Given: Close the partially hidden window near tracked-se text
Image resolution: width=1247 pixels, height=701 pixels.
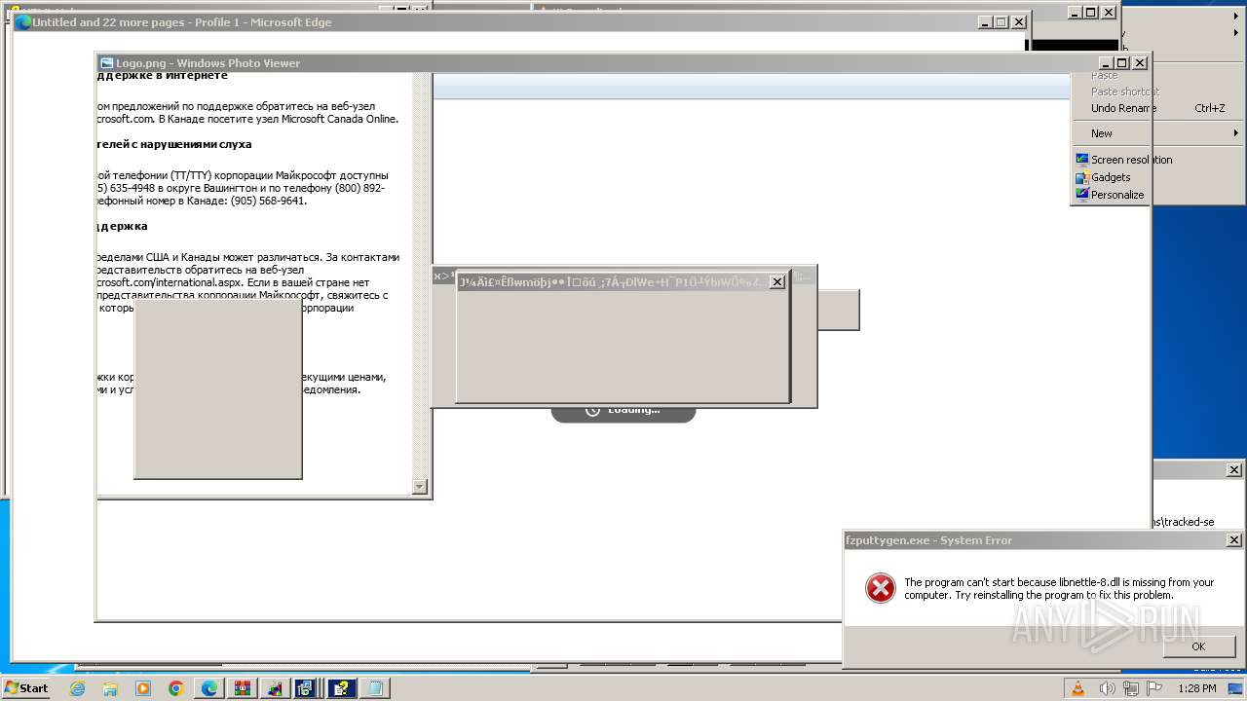Looking at the screenshot, I should click(1233, 469).
